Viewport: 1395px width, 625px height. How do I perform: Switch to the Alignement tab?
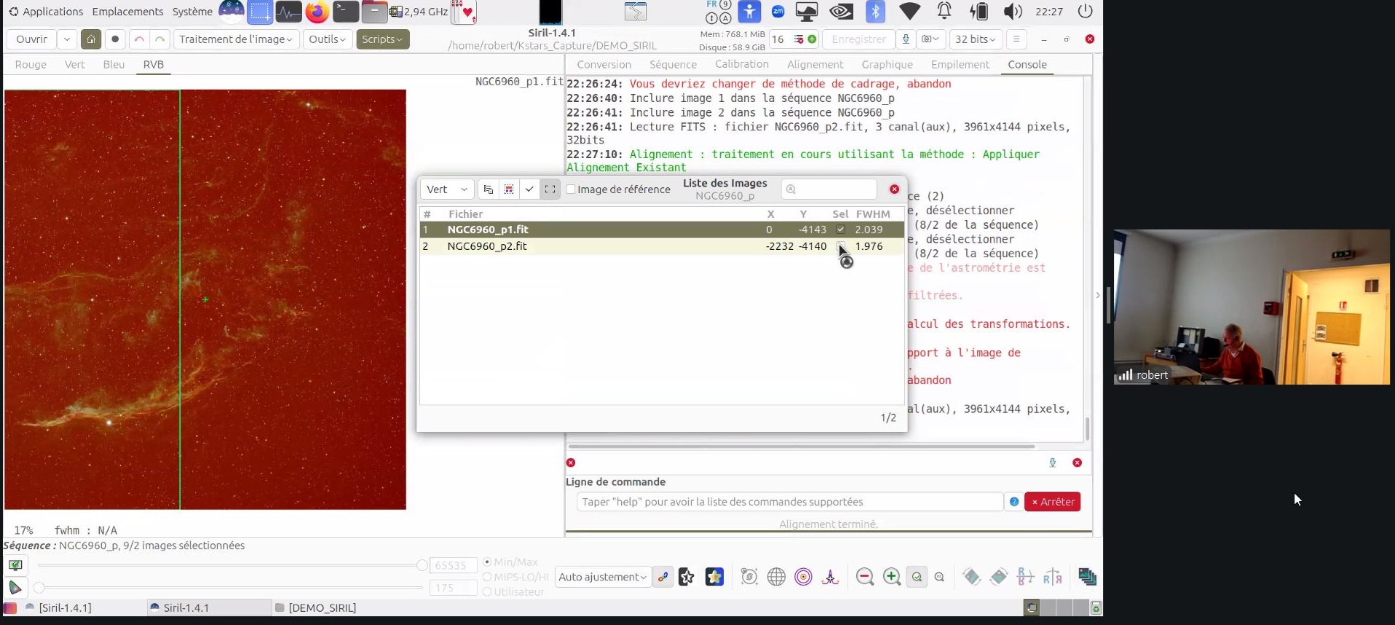point(815,64)
